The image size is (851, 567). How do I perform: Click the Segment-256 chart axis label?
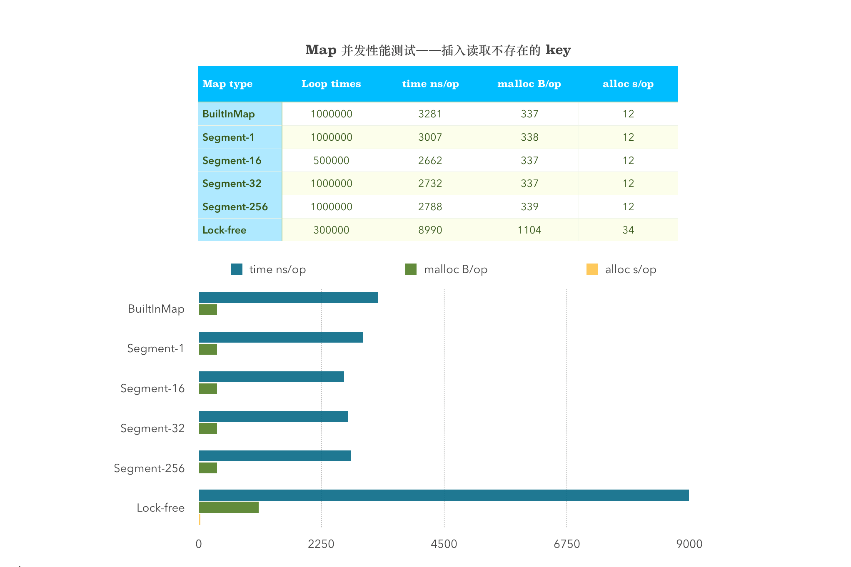pos(149,468)
